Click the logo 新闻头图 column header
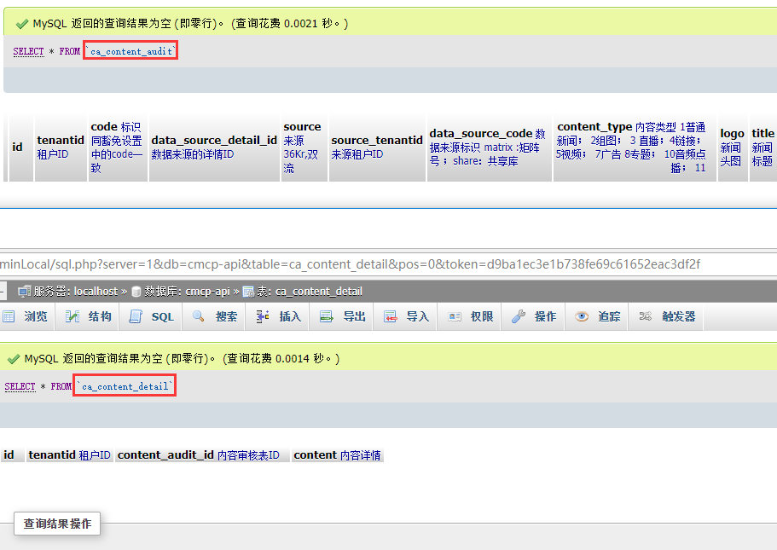The height and width of the screenshot is (550, 777). (733, 148)
